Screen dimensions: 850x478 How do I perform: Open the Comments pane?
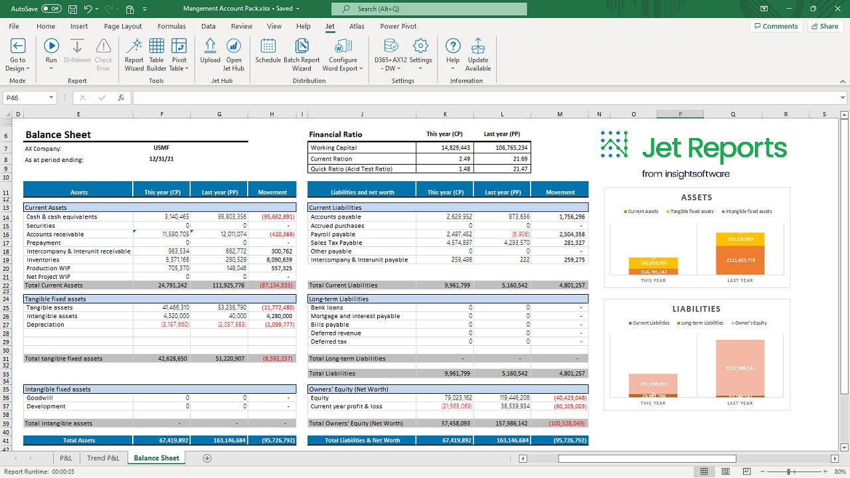pyautogui.click(x=776, y=27)
